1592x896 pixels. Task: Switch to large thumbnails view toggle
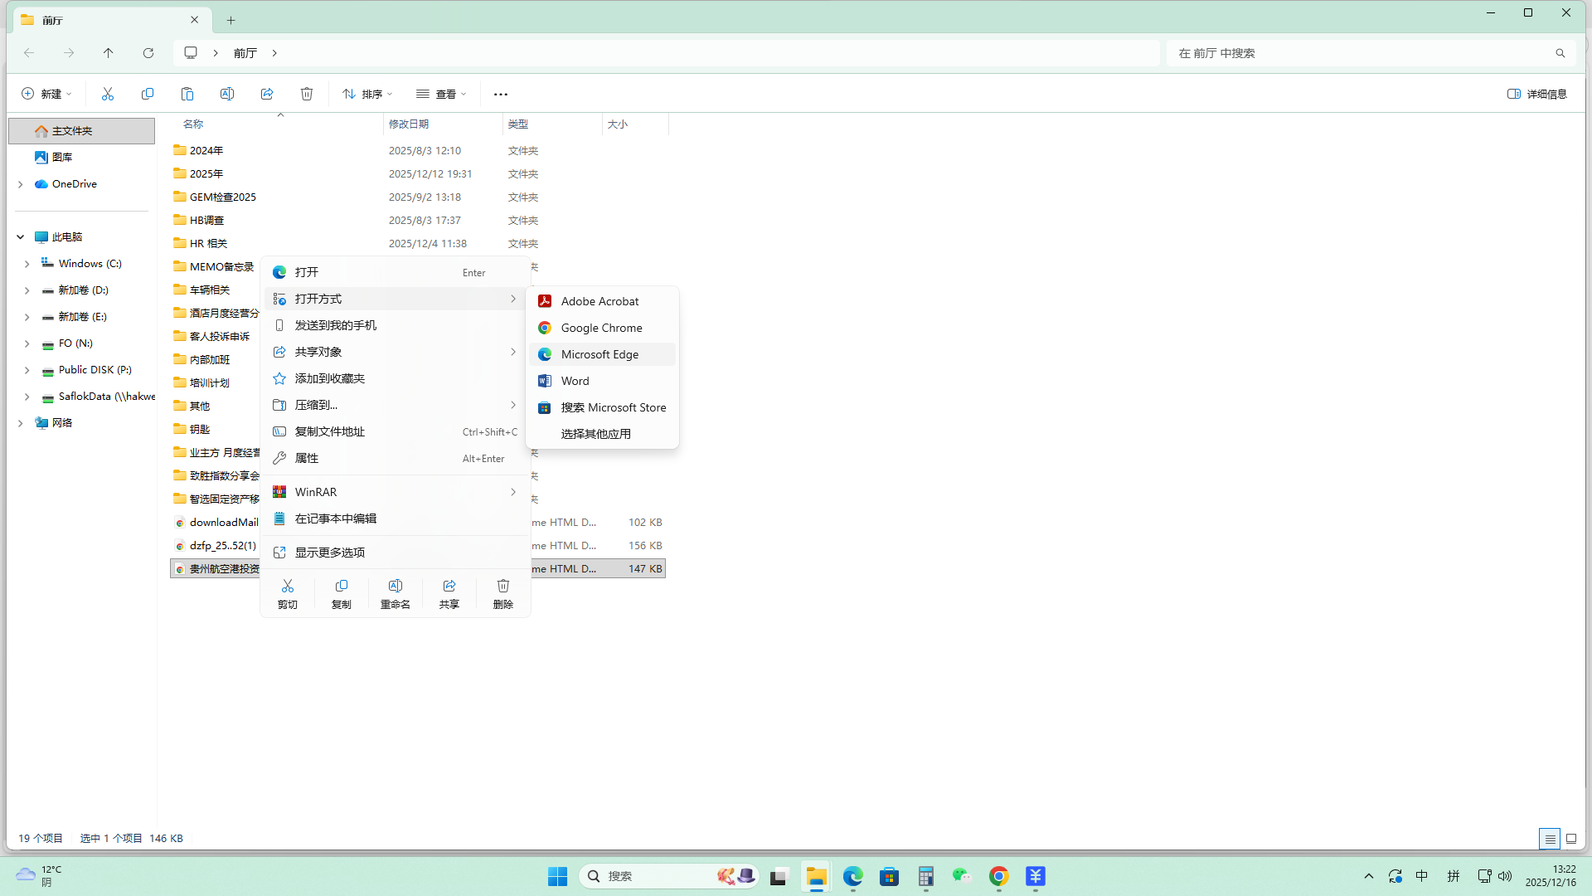(1571, 839)
